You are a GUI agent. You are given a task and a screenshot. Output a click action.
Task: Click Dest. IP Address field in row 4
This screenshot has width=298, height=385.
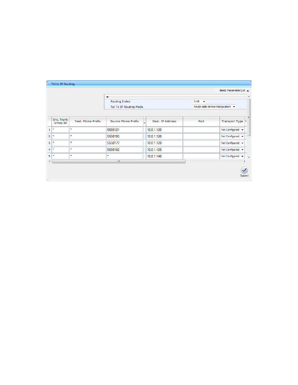coord(165,150)
